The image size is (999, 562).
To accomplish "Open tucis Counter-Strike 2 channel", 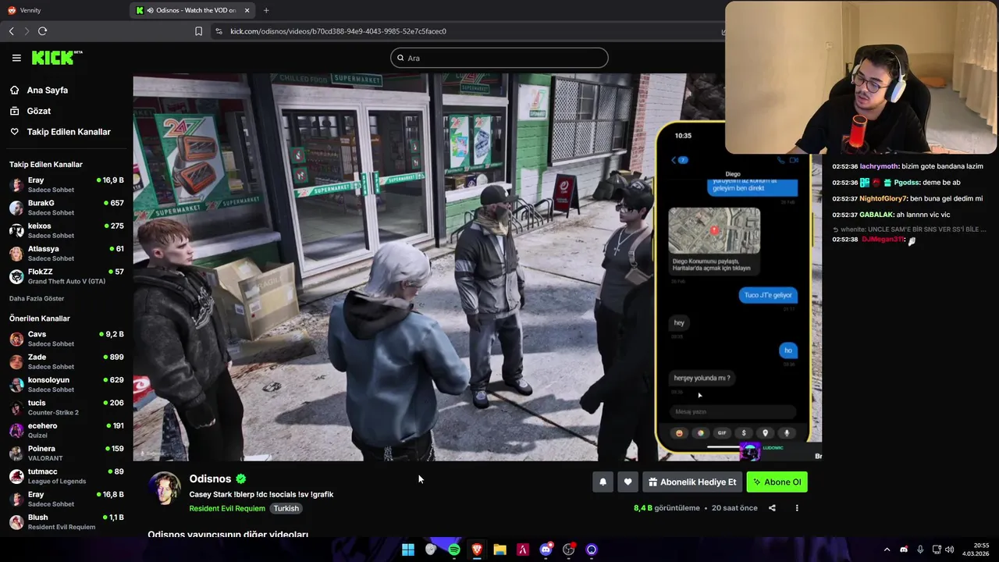I will (x=66, y=407).
